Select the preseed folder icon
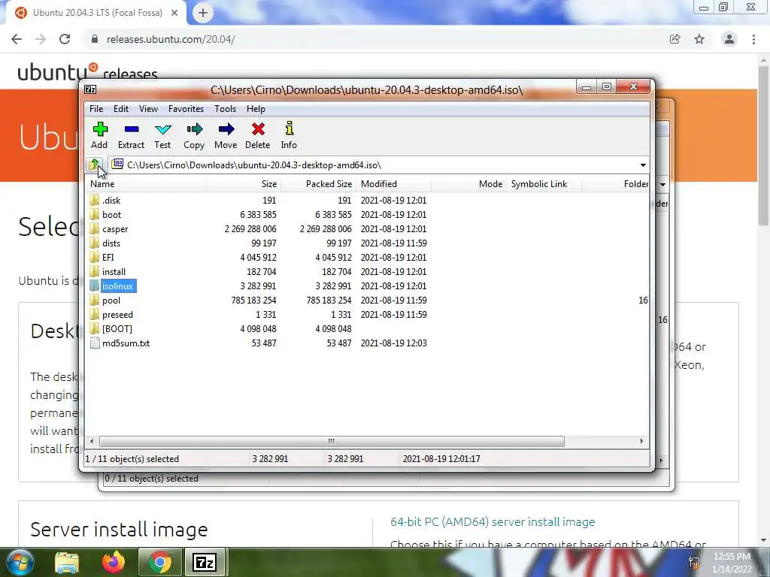The width and height of the screenshot is (770, 577). 95,315
